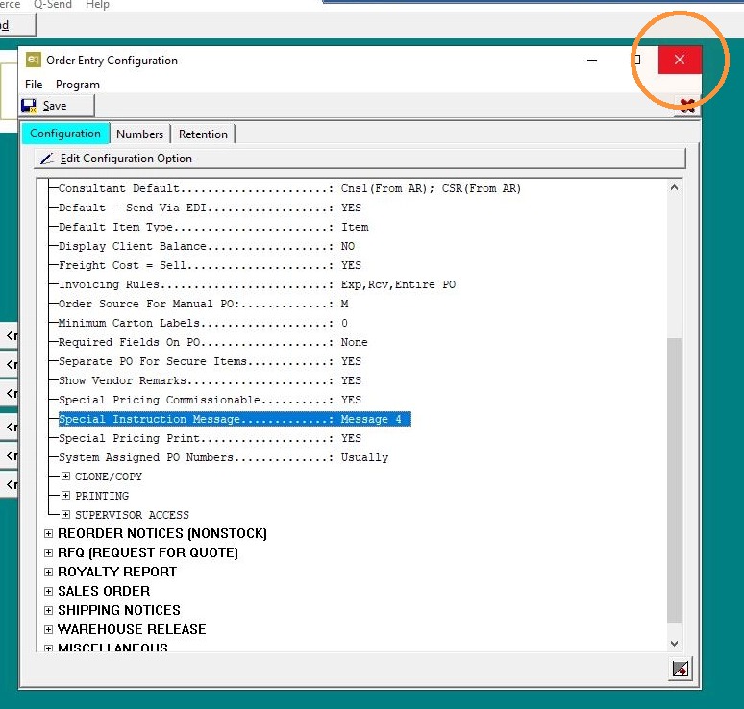Minimize the Order Entry Configuration window
The image size is (744, 709).
click(x=592, y=60)
